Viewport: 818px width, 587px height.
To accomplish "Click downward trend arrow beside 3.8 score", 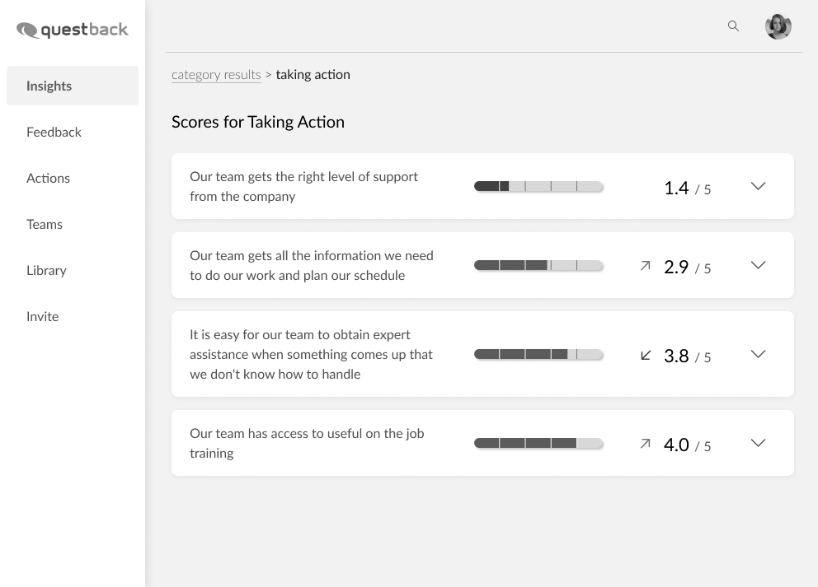I will pyautogui.click(x=646, y=355).
